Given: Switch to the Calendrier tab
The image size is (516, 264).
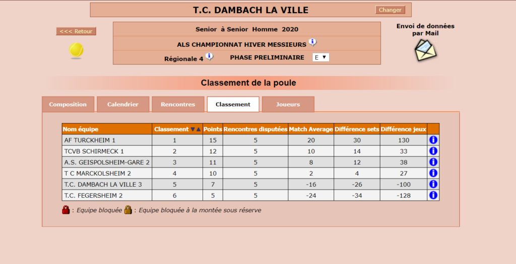Looking at the screenshot, I should coord(123,105).
